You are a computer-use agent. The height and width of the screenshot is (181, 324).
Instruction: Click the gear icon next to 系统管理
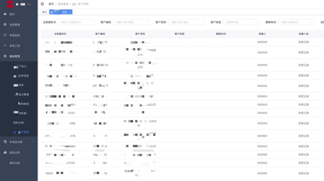point(5,25)
